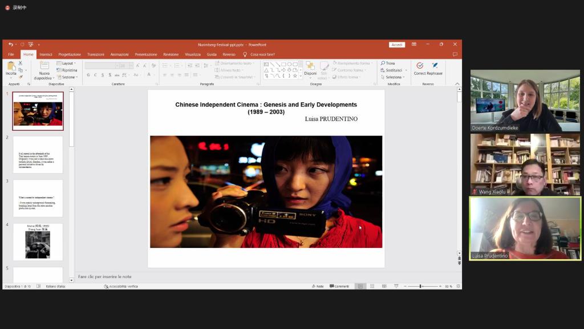The height and width of the screenshot is (329, 584).
Task: Open the Sezione dropdown
Action: coord(67,77)
